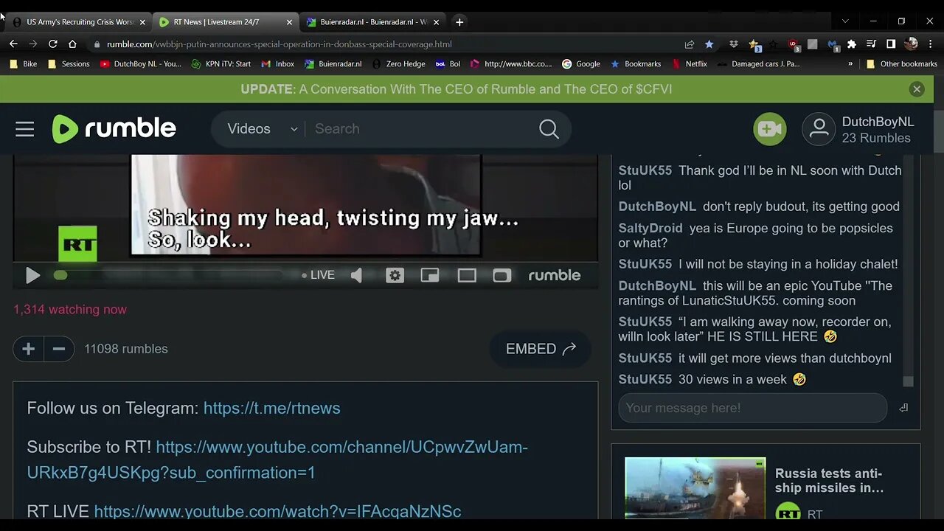This screenshot has height=531, width=944.
Task: Toggle theater mode in video player
Action: pyautogui.click(x=467, y=275)
